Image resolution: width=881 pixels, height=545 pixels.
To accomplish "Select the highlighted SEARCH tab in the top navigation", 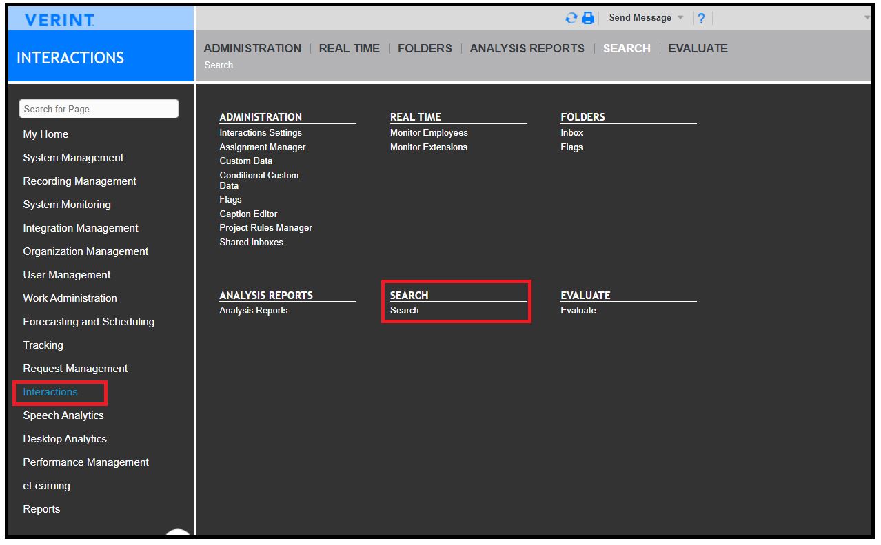I will point(627,48).
